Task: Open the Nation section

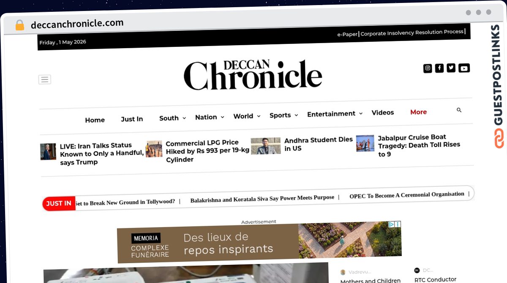Action: [206, 117]
